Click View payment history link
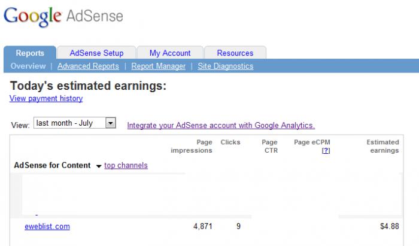 pos(46,98)
